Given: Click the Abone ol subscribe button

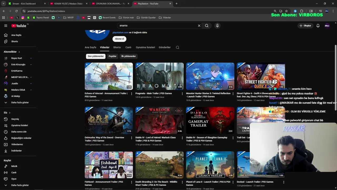Looking at the screenshot, I should point(119,39).
